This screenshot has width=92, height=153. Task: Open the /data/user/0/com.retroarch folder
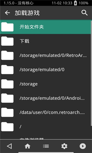[x=45, y=112]
